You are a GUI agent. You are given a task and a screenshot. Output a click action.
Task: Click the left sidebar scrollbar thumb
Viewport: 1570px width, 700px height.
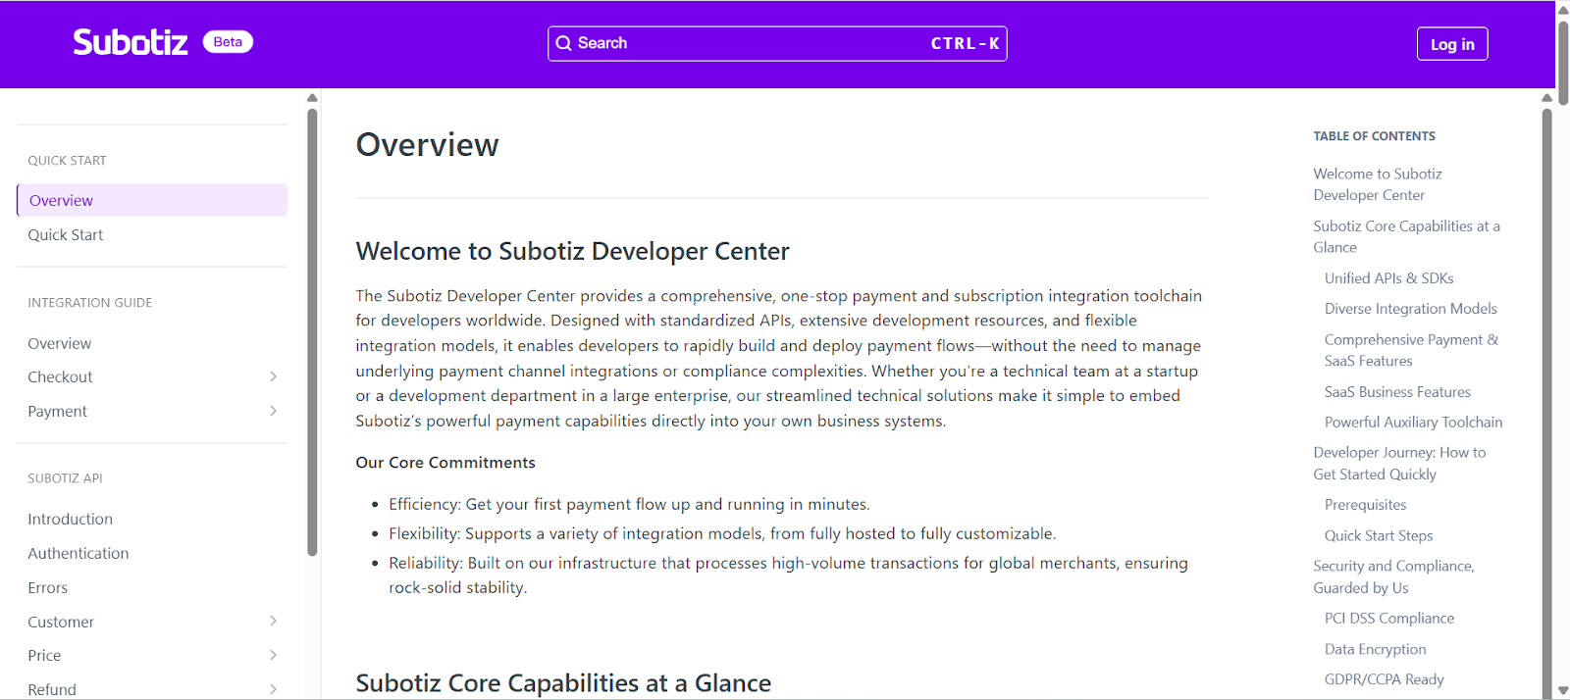[x=312, y=333]
